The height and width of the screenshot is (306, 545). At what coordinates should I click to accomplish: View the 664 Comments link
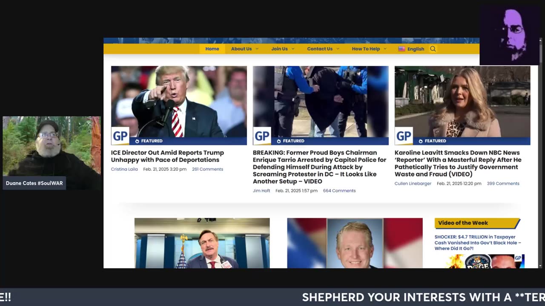point(339,191)
